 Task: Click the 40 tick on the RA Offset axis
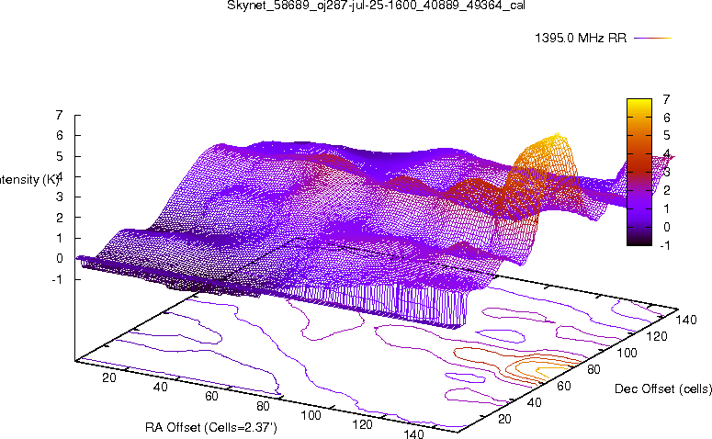[x=160, y=387]
